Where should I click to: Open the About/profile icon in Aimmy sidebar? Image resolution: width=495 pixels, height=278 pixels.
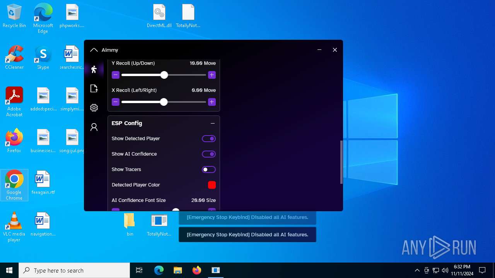[x=94, y=127]
